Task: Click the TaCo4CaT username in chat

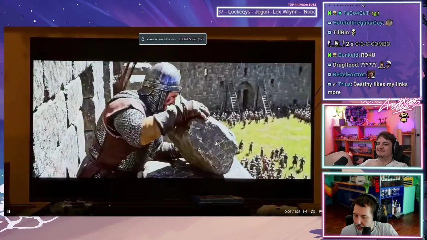Action: (356, 13)
